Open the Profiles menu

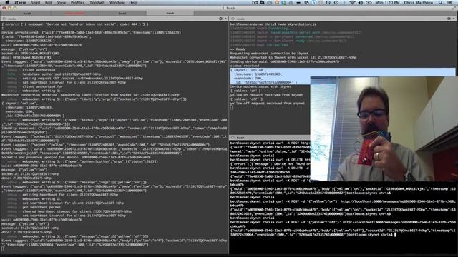[78, 3]
